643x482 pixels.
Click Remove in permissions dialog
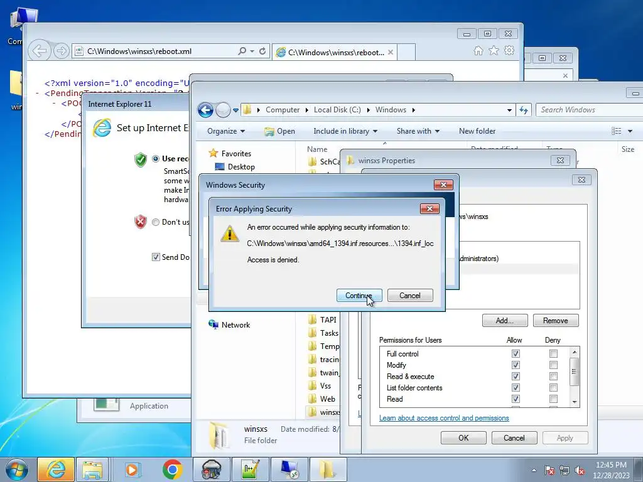556,321
